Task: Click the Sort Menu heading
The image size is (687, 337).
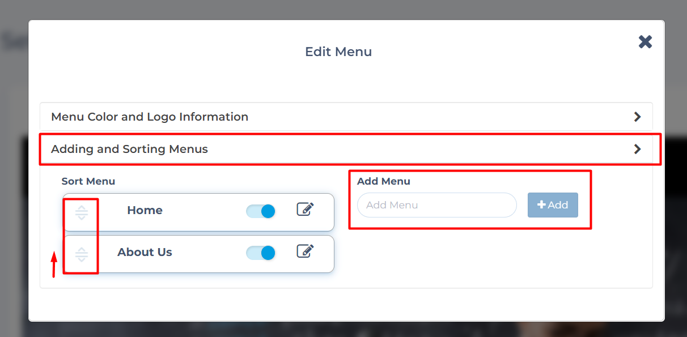Action: (88, 181)
